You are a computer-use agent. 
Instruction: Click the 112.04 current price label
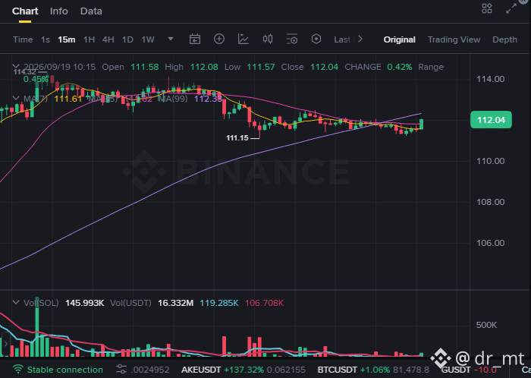pos(491,120)
